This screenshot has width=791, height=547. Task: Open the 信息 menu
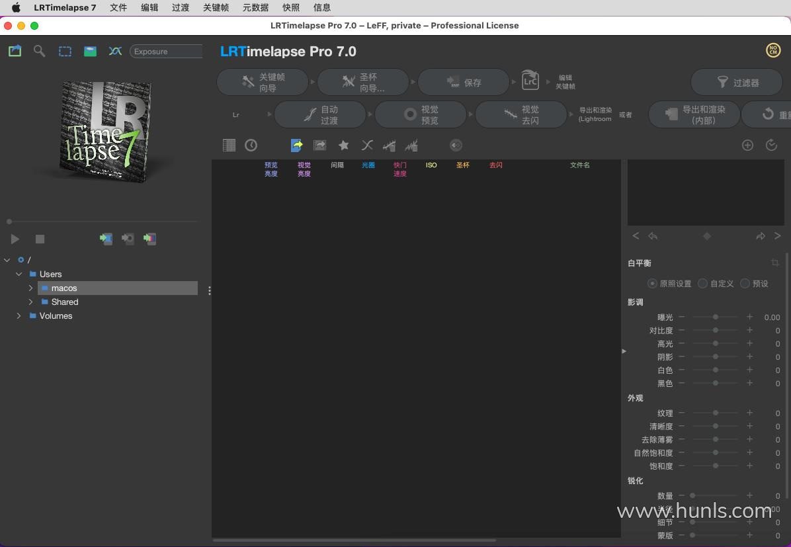point(322,7)
